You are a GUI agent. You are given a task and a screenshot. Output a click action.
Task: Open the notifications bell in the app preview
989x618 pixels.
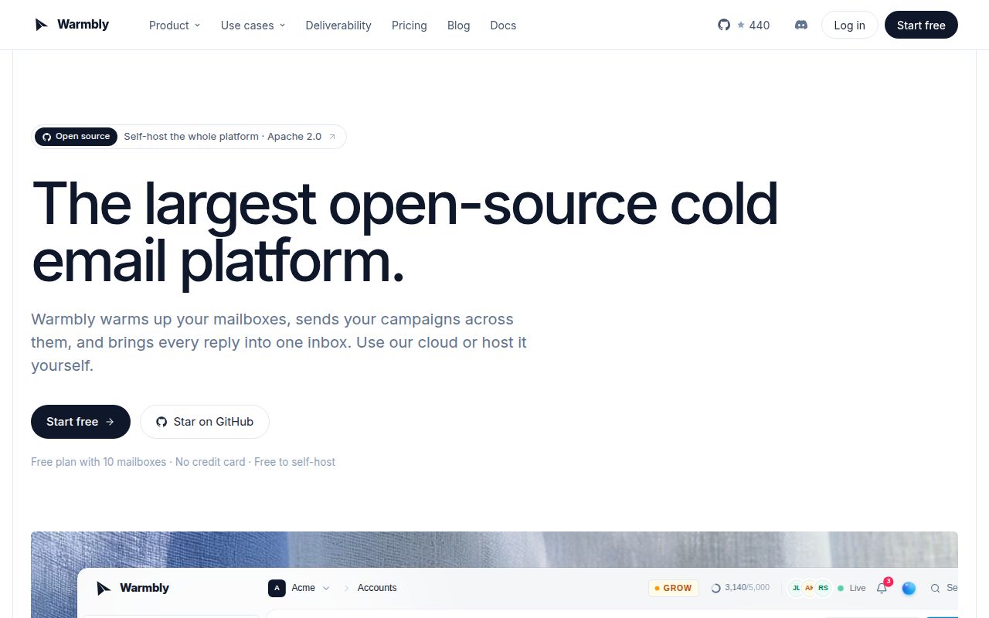(x=882, y=588)
